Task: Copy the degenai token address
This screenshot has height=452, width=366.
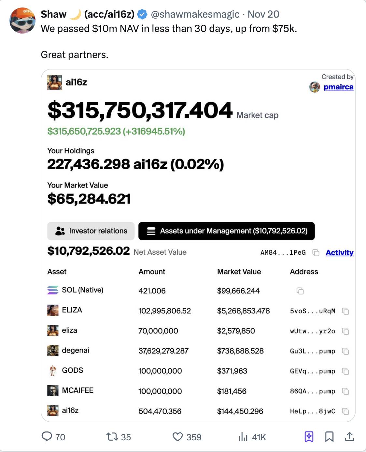Action: [x=345, y=351]
